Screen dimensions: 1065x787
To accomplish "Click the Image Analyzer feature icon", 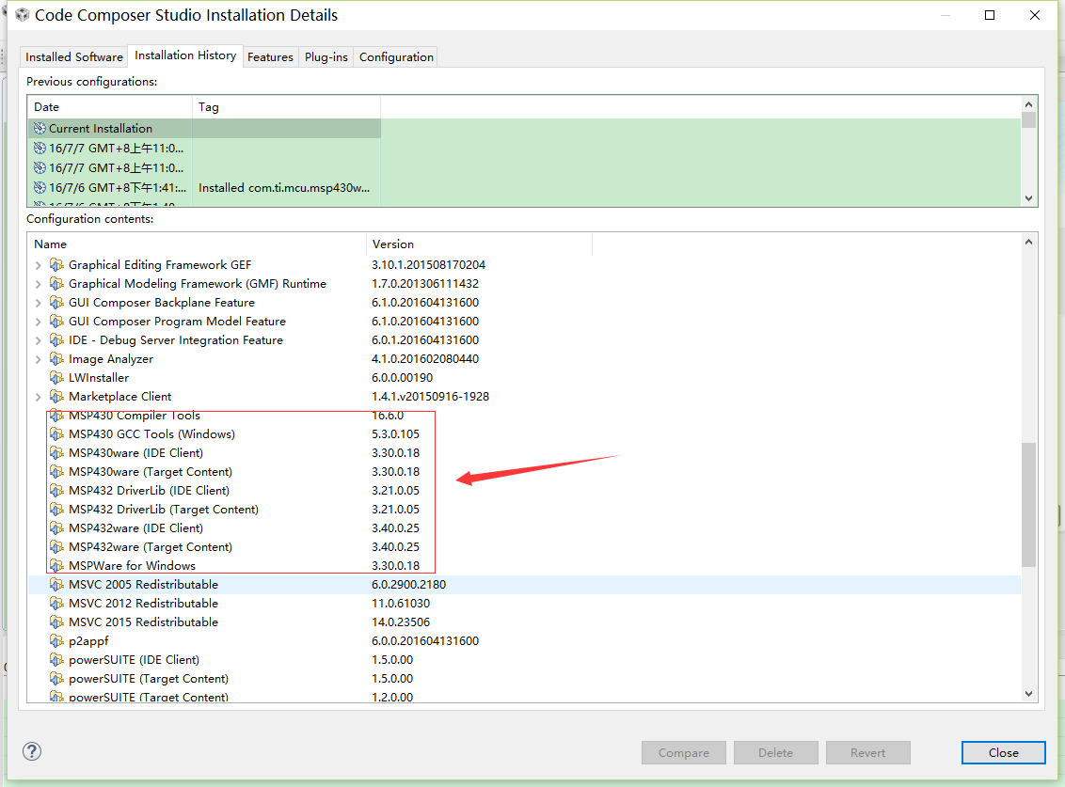I will click(x=56, y=359).
